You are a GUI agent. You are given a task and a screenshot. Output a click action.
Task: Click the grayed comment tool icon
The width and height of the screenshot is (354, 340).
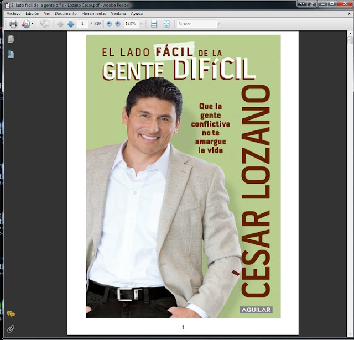coord(44,24)
